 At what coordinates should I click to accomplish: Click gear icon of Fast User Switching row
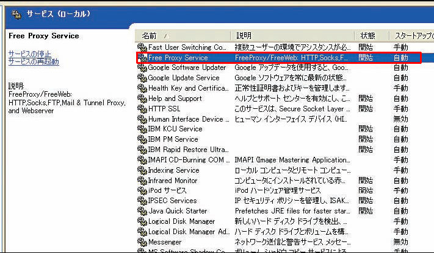[x=142, y=47]
